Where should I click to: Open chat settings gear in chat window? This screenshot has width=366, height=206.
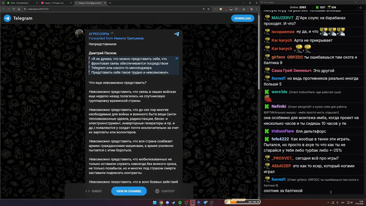(360, 7)
